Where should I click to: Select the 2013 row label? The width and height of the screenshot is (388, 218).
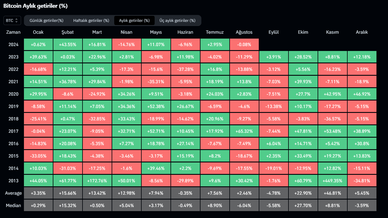(13, 181)
